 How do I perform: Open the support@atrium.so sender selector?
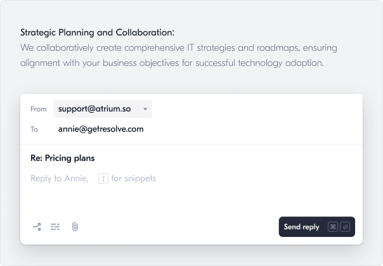(x=103, y=109)
